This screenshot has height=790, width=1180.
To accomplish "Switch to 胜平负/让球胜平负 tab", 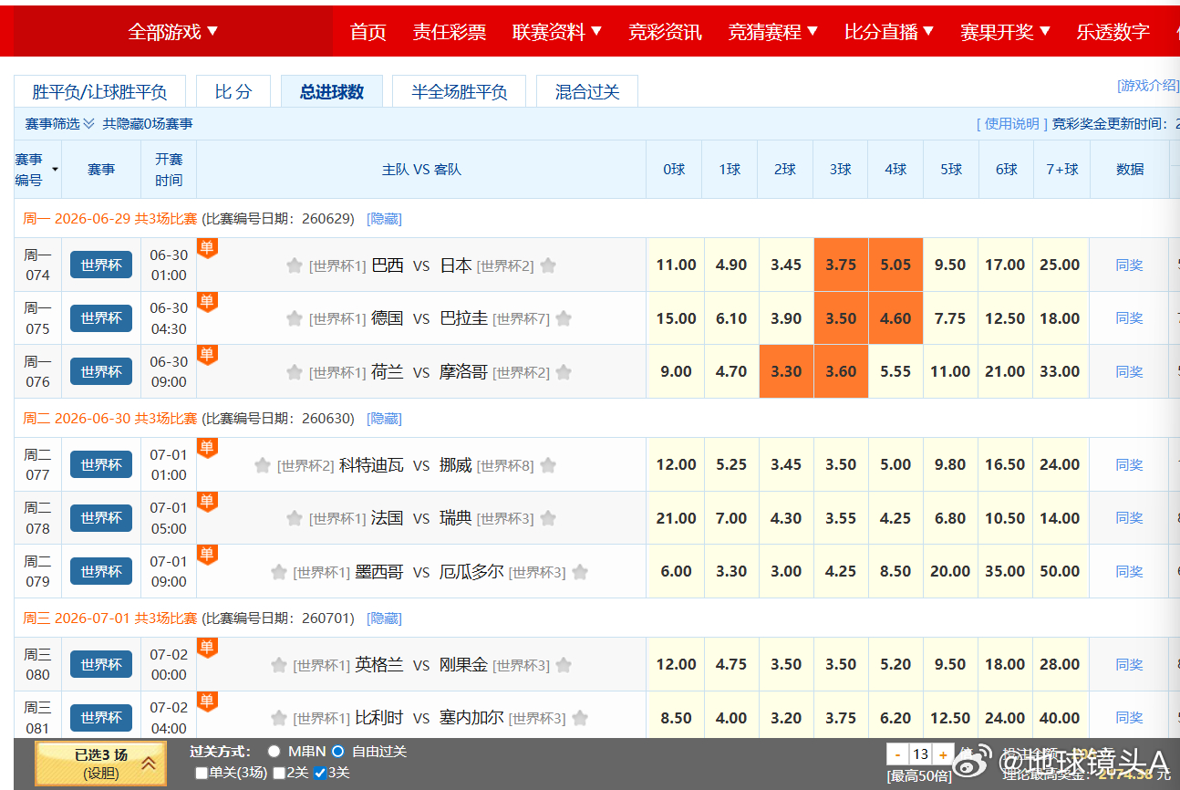I will click(x=99, y=91).
